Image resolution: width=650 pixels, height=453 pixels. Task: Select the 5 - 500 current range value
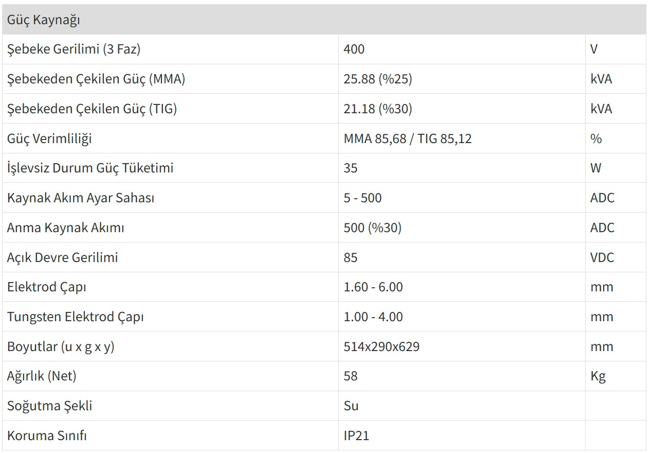point(363,198)
